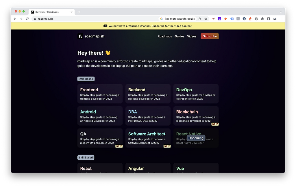Image resolution: width=296 pixels, height=187 pixels.
Task: Click the upcoming React Native card
Action: point(196,138)
